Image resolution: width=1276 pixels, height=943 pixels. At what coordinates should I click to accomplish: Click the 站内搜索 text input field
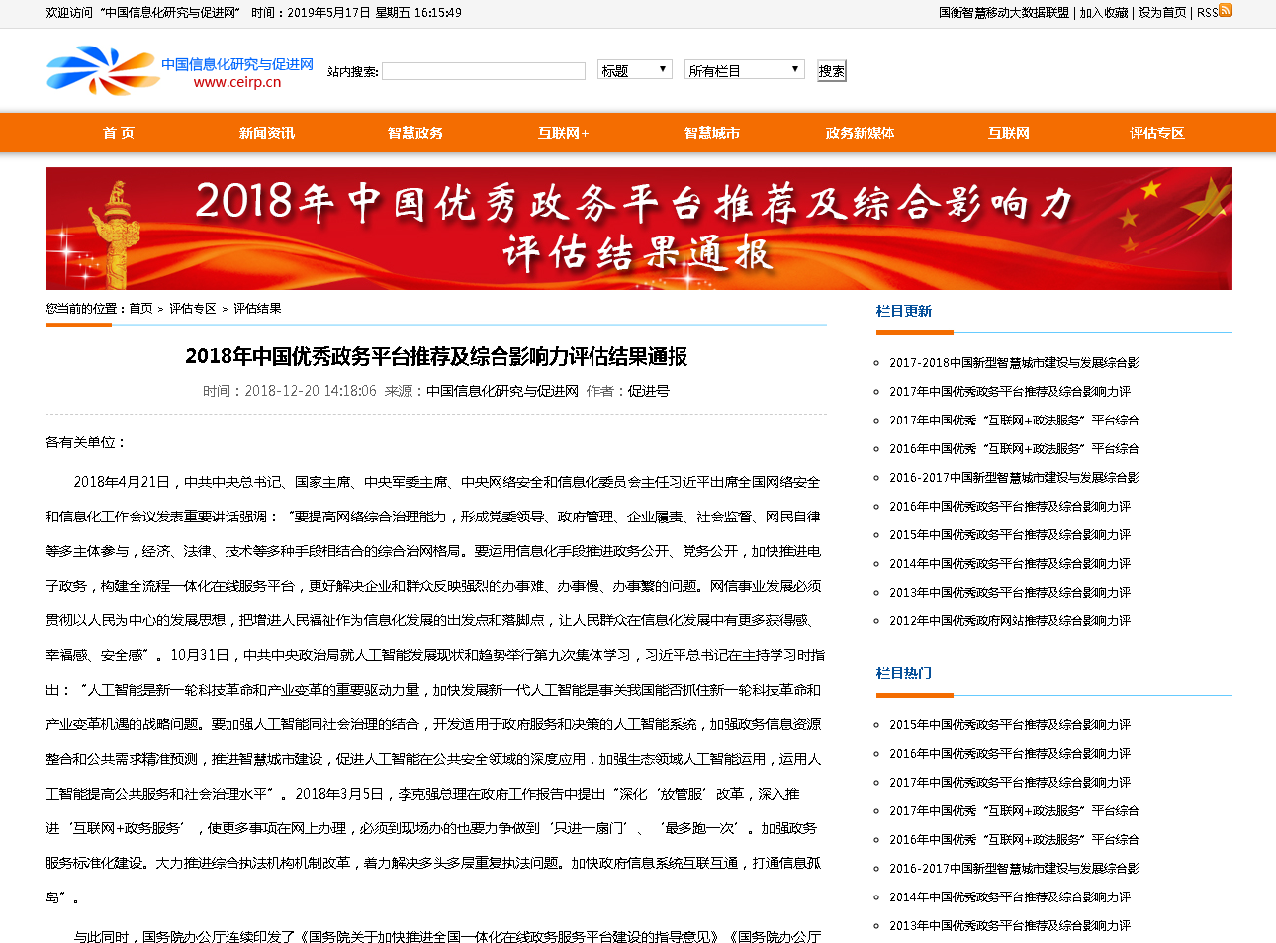coord(484,71)
